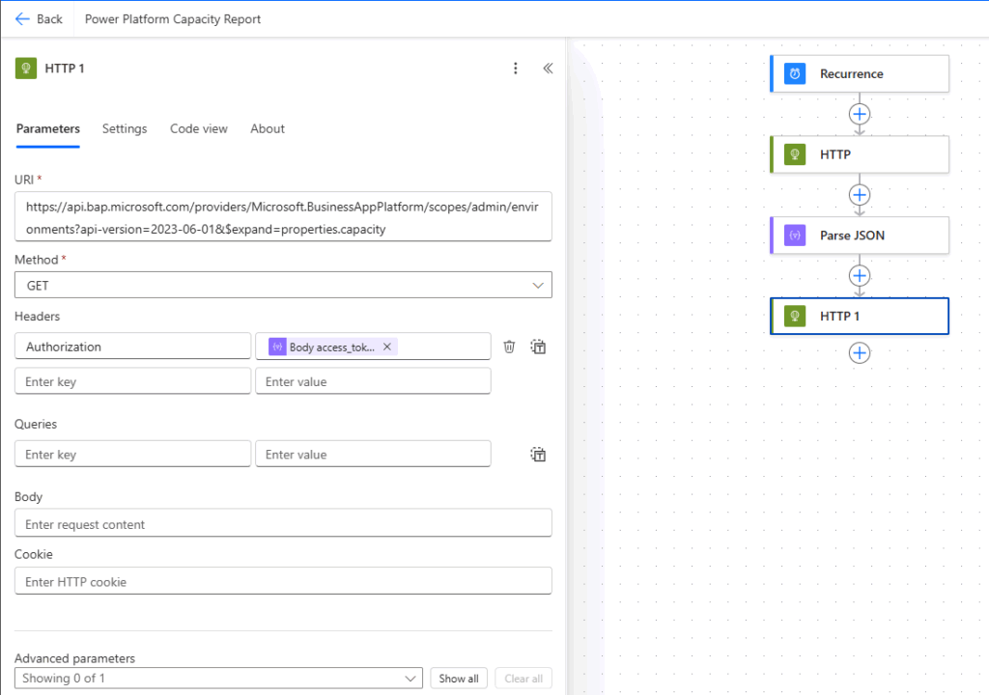Viewport: 989px width, 695px height.
Task: Collapse the HTTP 1 details panel
Action: (x=548, y=69)
